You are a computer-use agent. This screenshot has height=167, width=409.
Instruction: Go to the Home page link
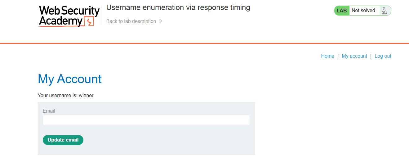click(x=327, y=56)
